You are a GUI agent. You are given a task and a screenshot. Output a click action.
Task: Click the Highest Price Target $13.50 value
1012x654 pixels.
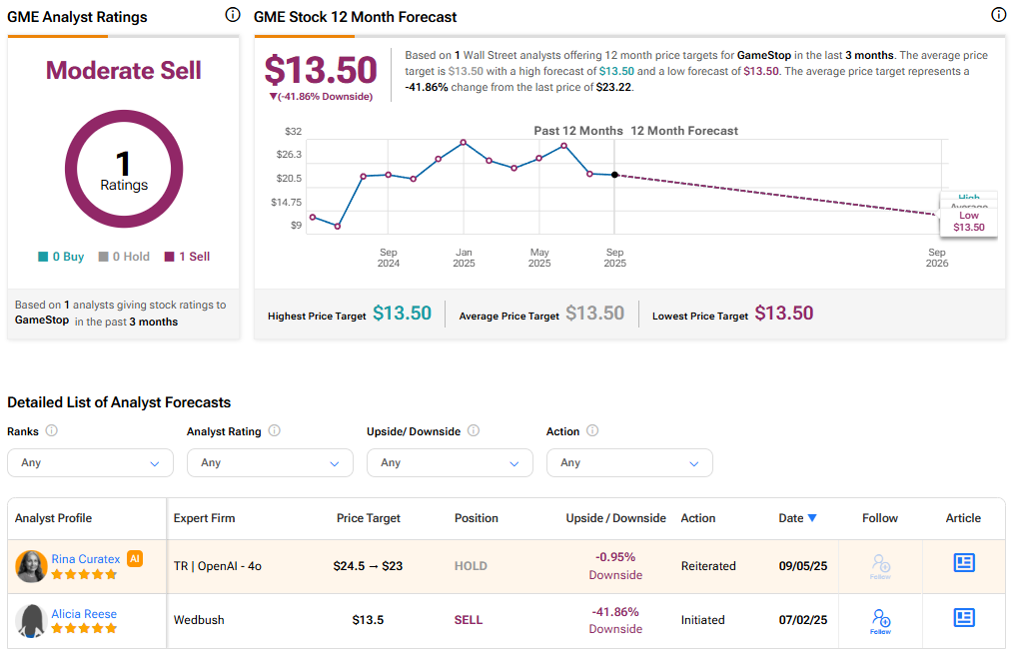pos(402,314)
